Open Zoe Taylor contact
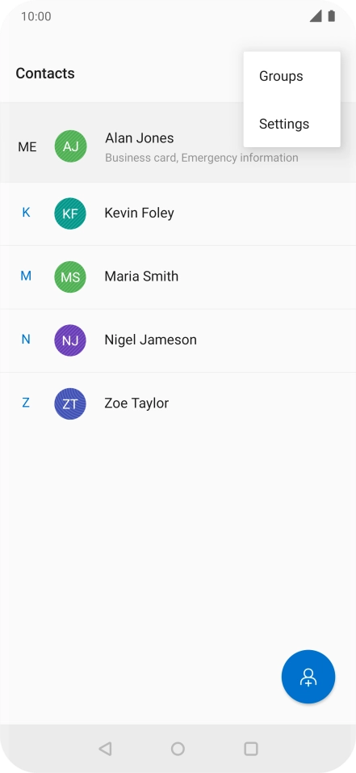 pos(178,403)
